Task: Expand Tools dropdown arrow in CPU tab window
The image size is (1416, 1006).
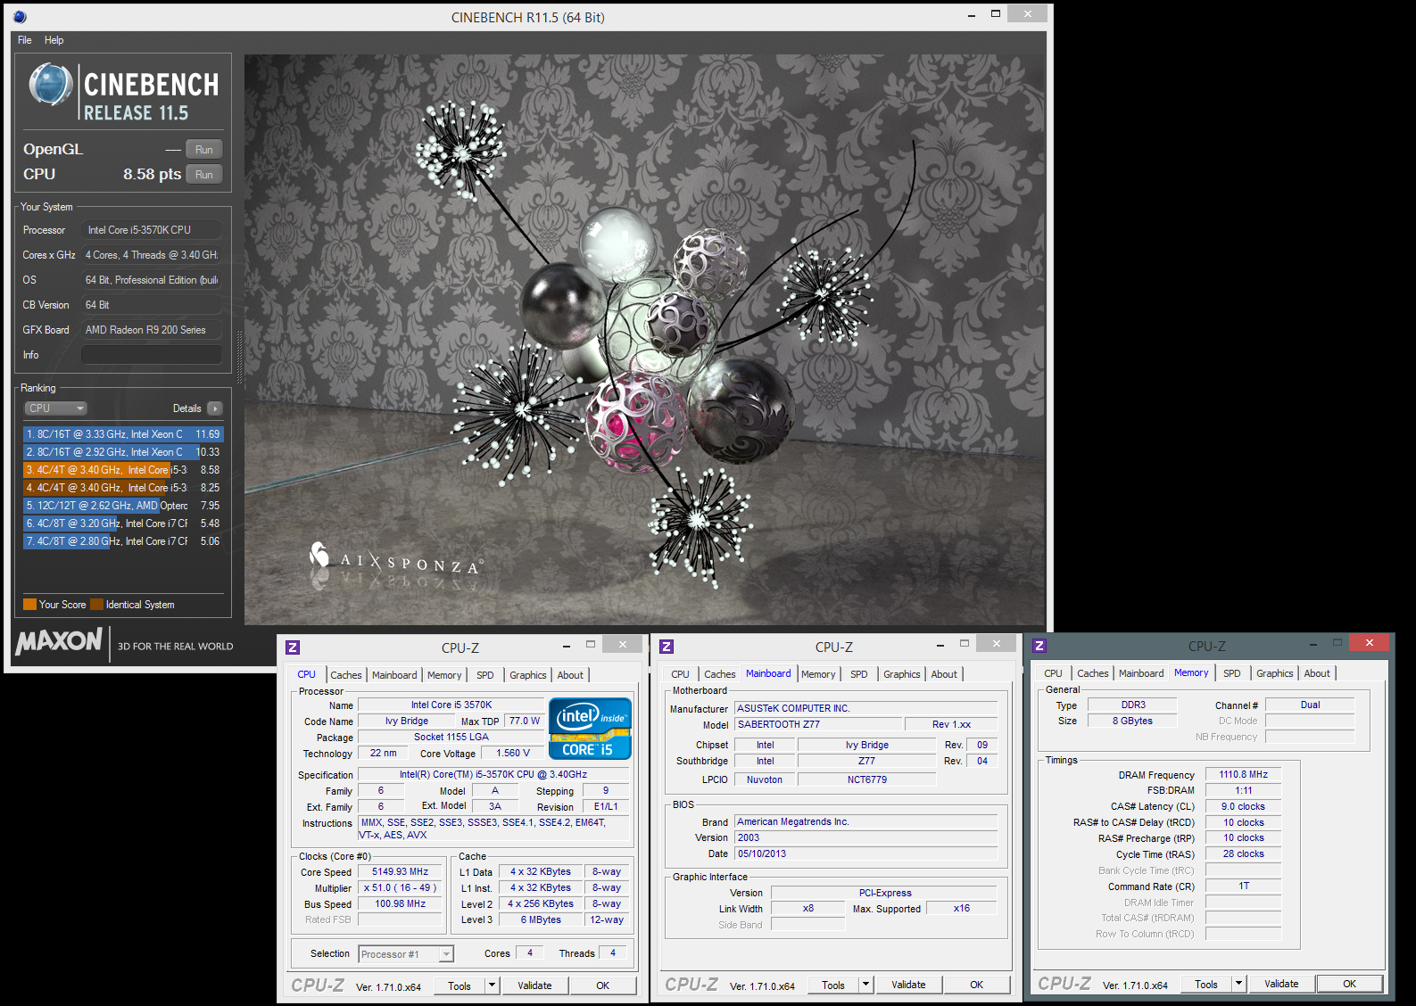Action: pyautogui.click(x=492, y=985)
